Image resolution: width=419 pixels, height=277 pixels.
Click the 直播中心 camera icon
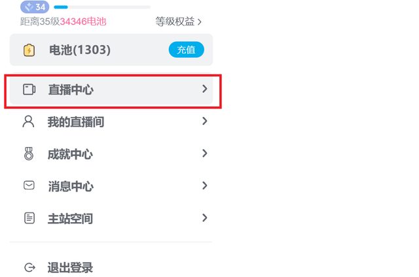point(29,90)
